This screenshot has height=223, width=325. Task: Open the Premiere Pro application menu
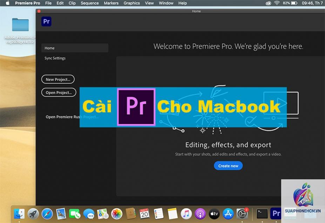28,3
